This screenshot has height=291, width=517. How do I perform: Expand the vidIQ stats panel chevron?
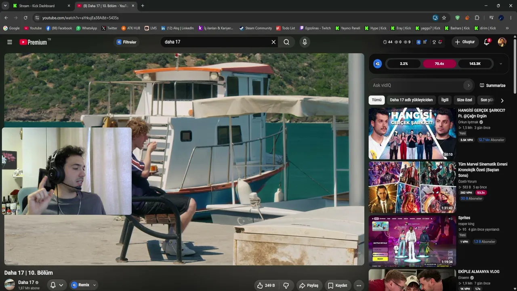(501, 64)
